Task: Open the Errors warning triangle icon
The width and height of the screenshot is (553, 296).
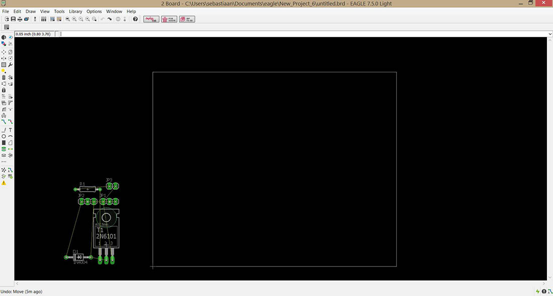Action: pyautogui.click(x=4, y=183)
